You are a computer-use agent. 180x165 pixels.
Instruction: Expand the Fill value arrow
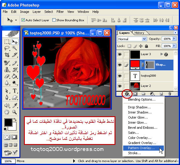coord(175,46)
